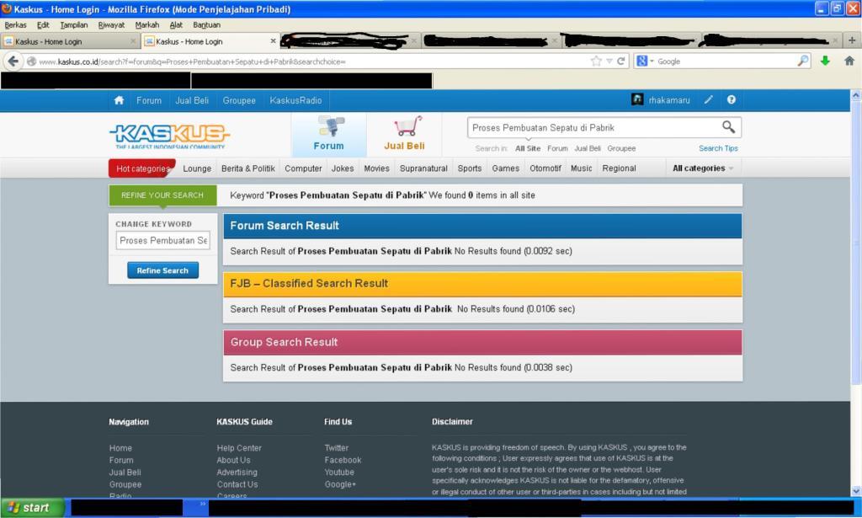Open the Riwayat menu

111,24
